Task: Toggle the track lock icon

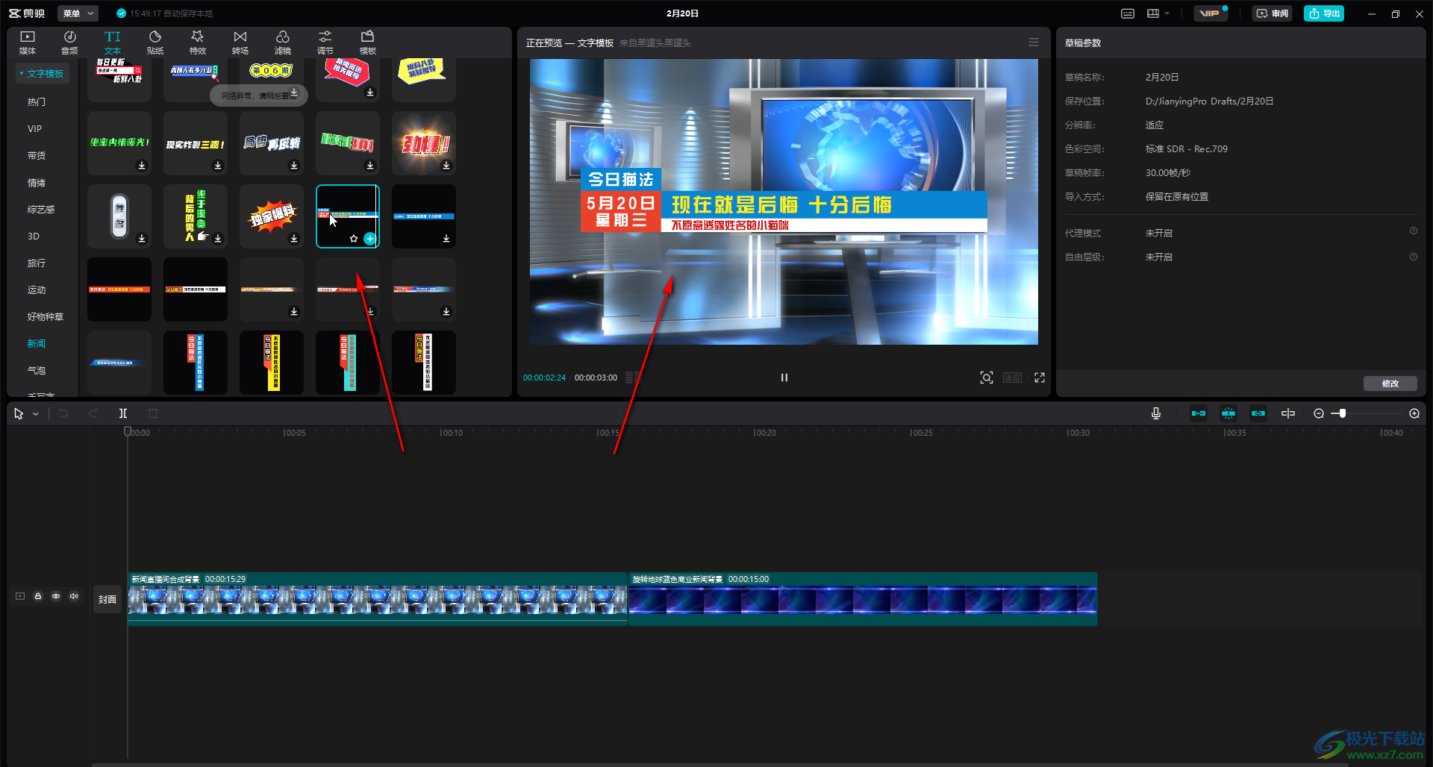Action: (x=38, y=596)
